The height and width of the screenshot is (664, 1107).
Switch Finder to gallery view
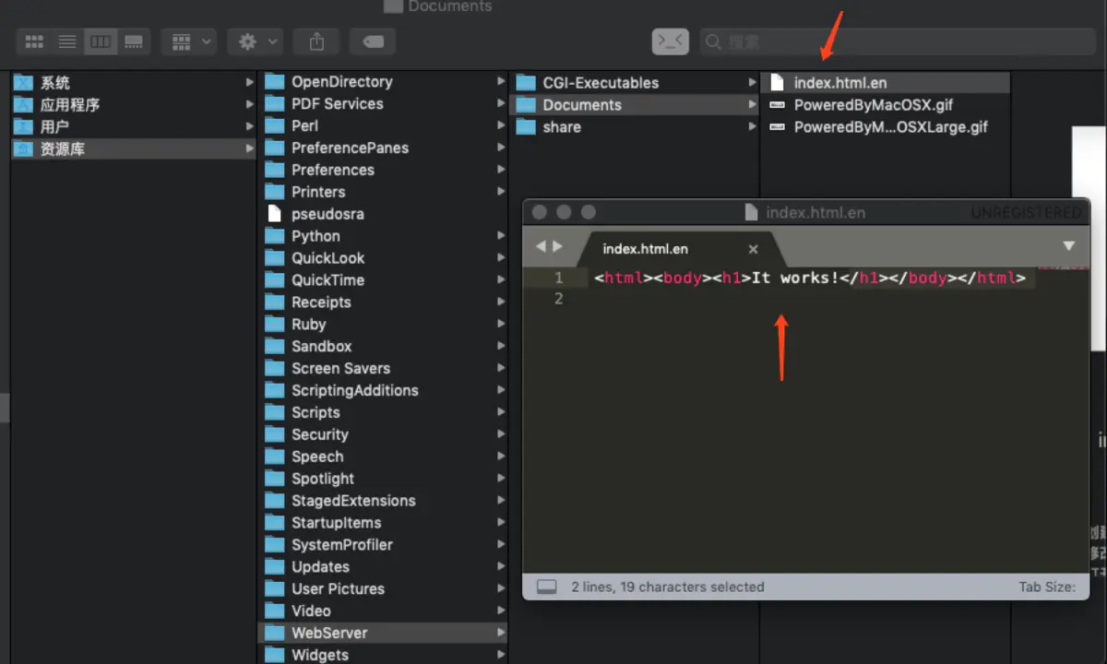click(133, 41)
